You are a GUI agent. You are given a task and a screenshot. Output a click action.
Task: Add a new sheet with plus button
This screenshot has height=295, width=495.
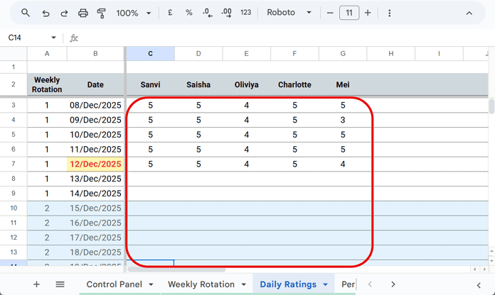36,284
